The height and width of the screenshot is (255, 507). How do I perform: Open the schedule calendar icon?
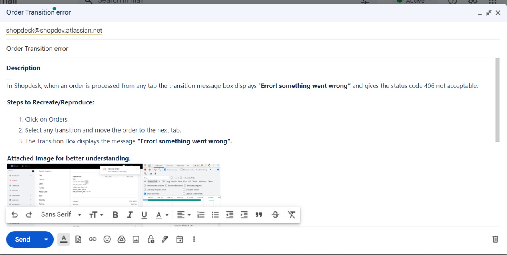(179, 239)
